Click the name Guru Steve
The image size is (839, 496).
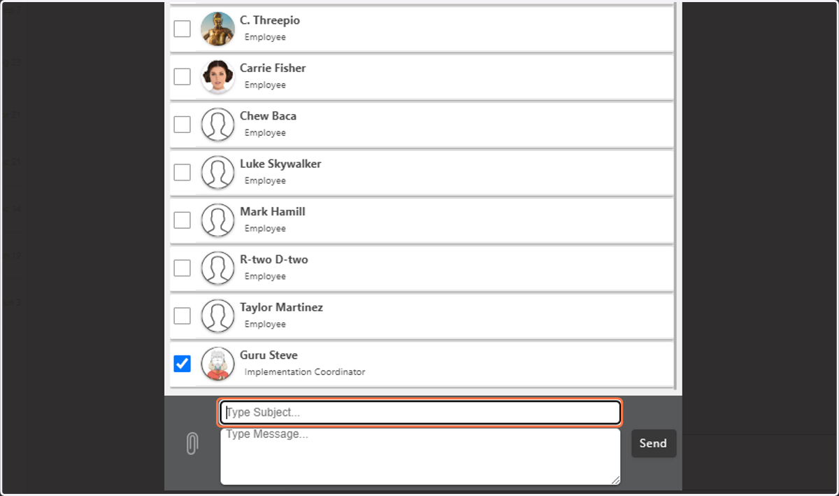coord(268,355)
